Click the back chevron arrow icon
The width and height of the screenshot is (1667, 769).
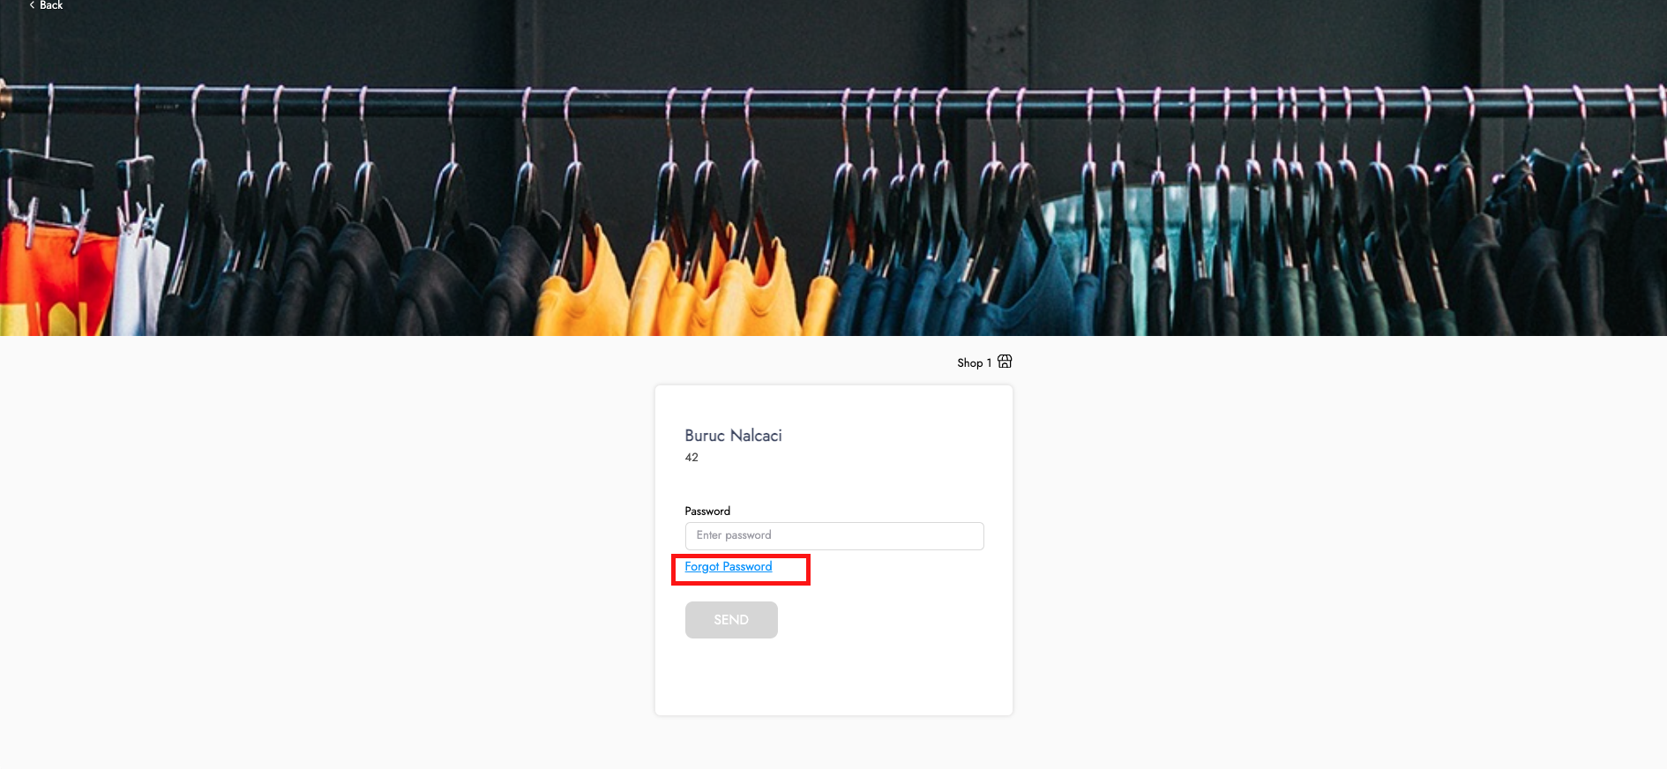click(x=32, y=5)
